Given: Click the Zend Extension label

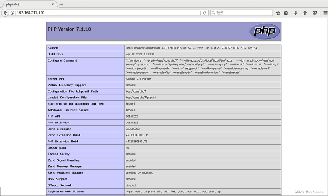Looking at the screenshot, I should 59,129.
